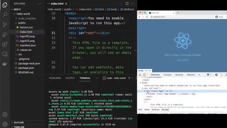This screenshot has width=227, height=128.
Task: Open .gitignore file
Action: click(x=24, y=59)
